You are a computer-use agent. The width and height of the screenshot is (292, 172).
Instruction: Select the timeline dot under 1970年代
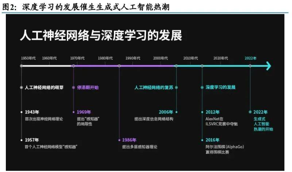(73, 66)
